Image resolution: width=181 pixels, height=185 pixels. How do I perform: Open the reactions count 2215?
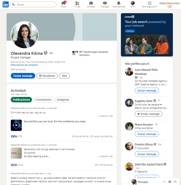(17, 165)
